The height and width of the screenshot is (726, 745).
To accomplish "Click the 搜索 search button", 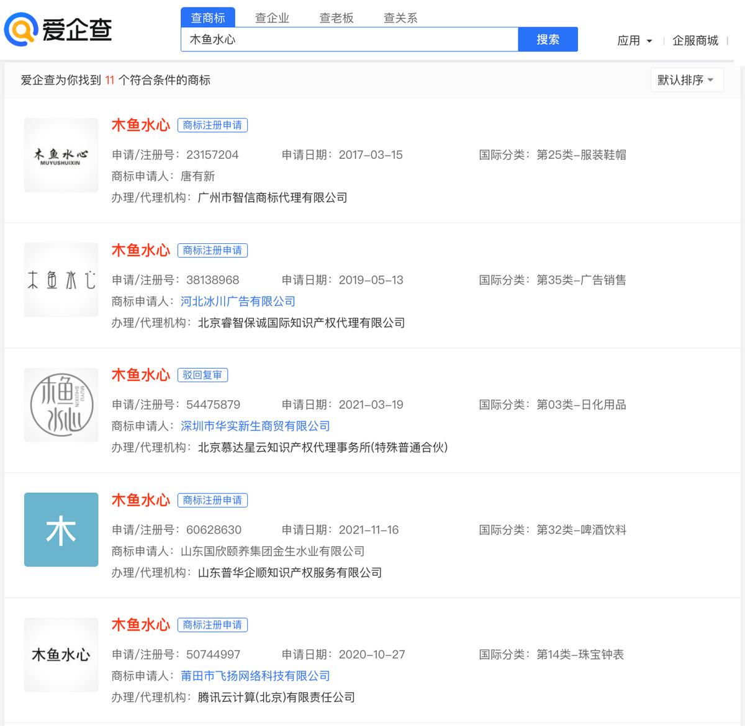I will (x=548, y=39).
